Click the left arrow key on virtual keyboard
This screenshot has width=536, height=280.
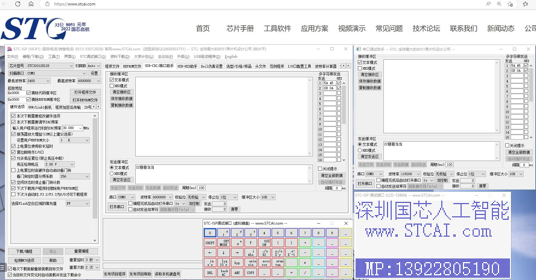tap(210, 253)
